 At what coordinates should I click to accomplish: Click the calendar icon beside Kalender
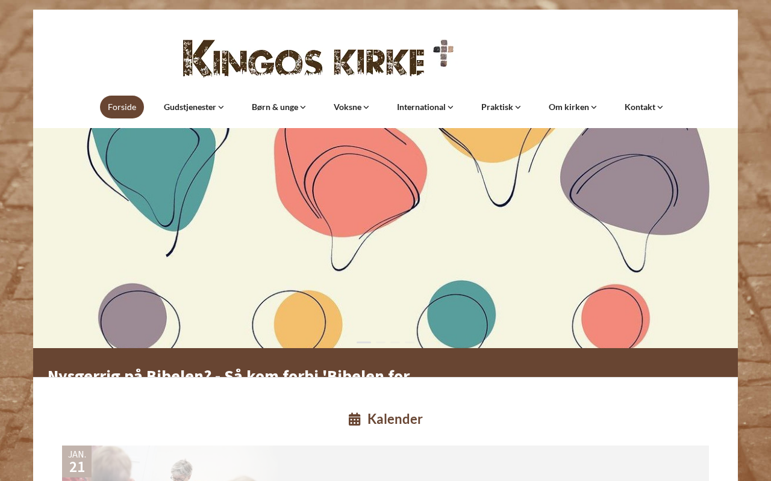pyautogui.click(x=354, y=419)
